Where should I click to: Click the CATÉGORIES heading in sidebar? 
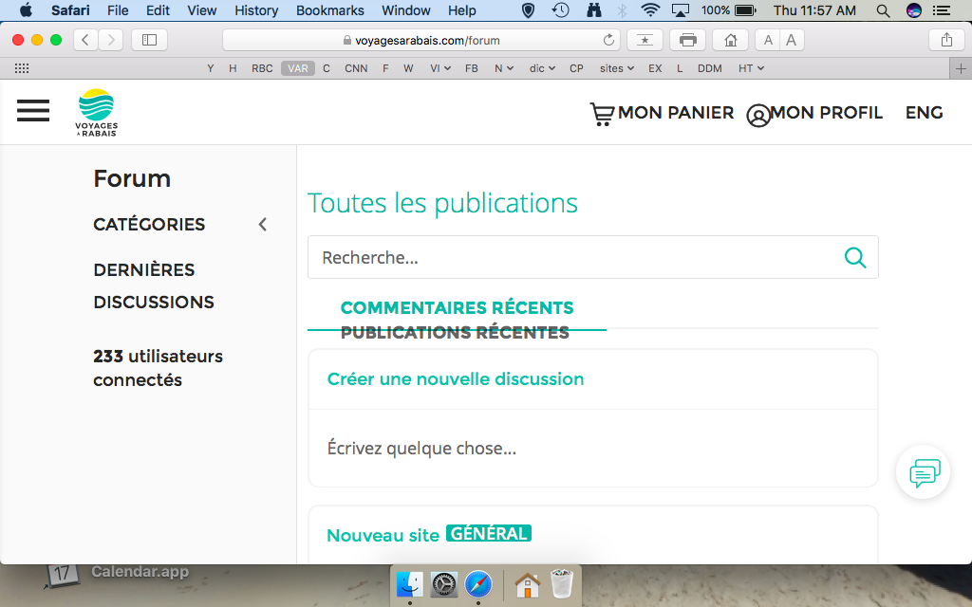(x=149, y=224)
